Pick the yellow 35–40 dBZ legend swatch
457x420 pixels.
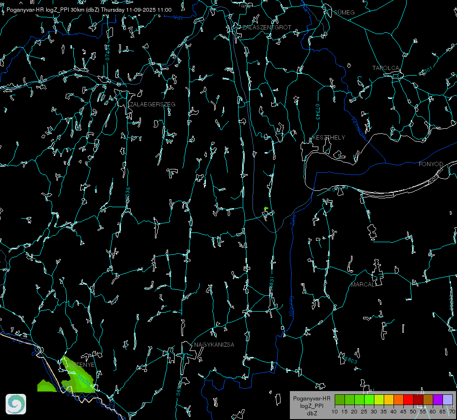pos(388,399)
